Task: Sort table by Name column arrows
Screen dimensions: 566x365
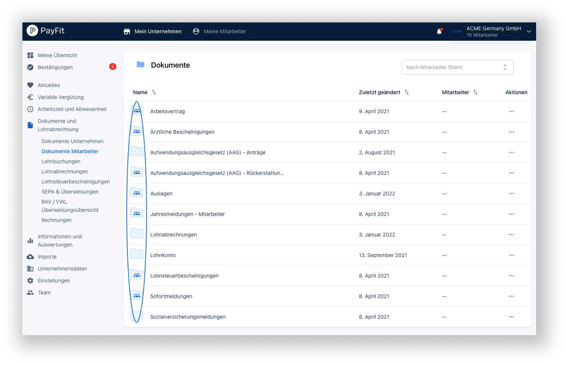Action: point(154,92)
